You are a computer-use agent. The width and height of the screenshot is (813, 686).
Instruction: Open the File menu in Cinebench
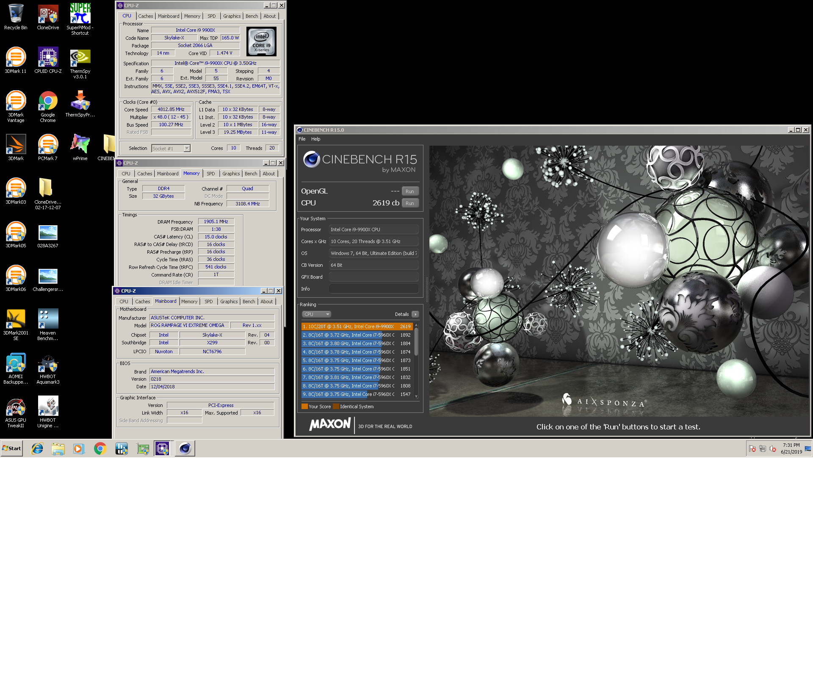coord(302,139)
